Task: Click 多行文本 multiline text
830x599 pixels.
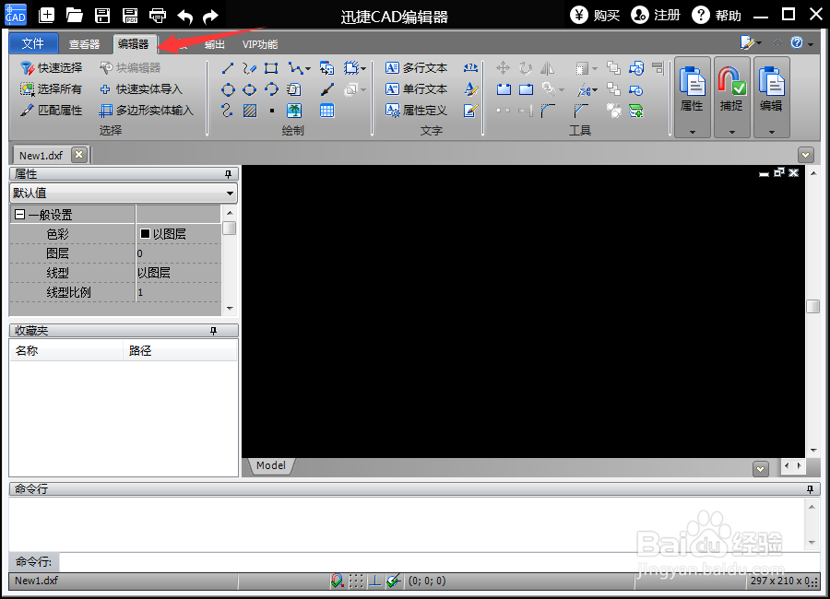Action: [x=417, y=67]
